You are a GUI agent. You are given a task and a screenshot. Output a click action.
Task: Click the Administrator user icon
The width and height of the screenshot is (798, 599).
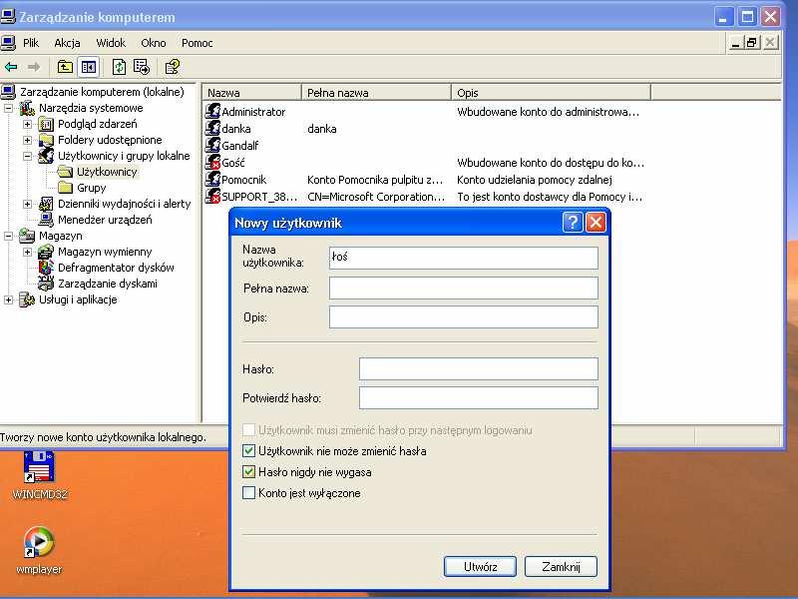[x=212, y=111]
